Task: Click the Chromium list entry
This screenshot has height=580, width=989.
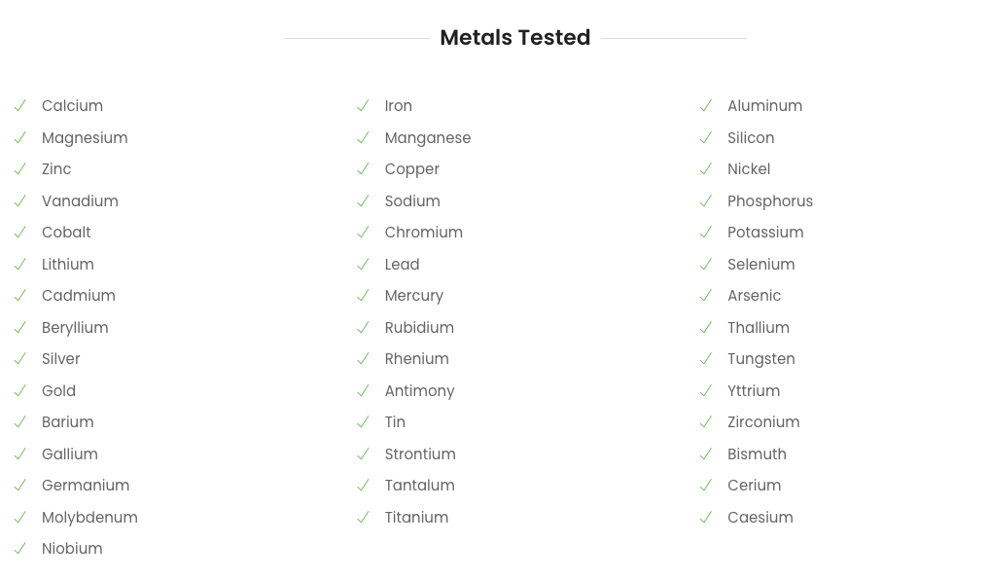Action: point(423,233)
